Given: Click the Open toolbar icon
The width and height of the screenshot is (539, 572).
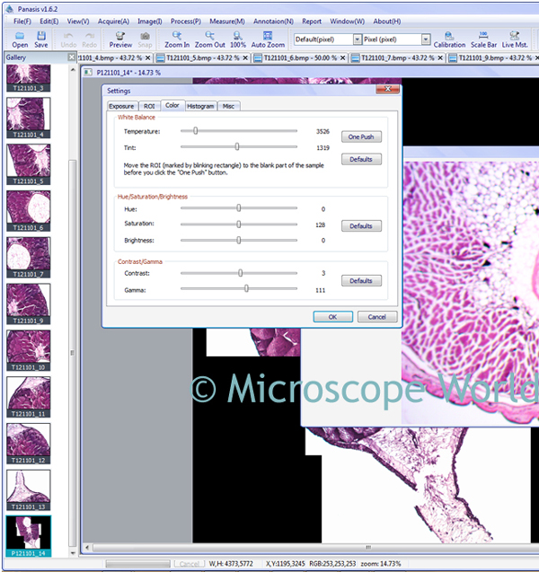Looking at the screenshot, I should (x=20, y=40).
